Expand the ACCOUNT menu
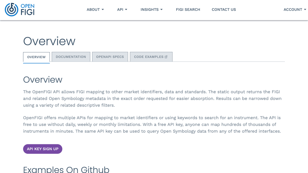308x173 pixels. pos(295,9)
